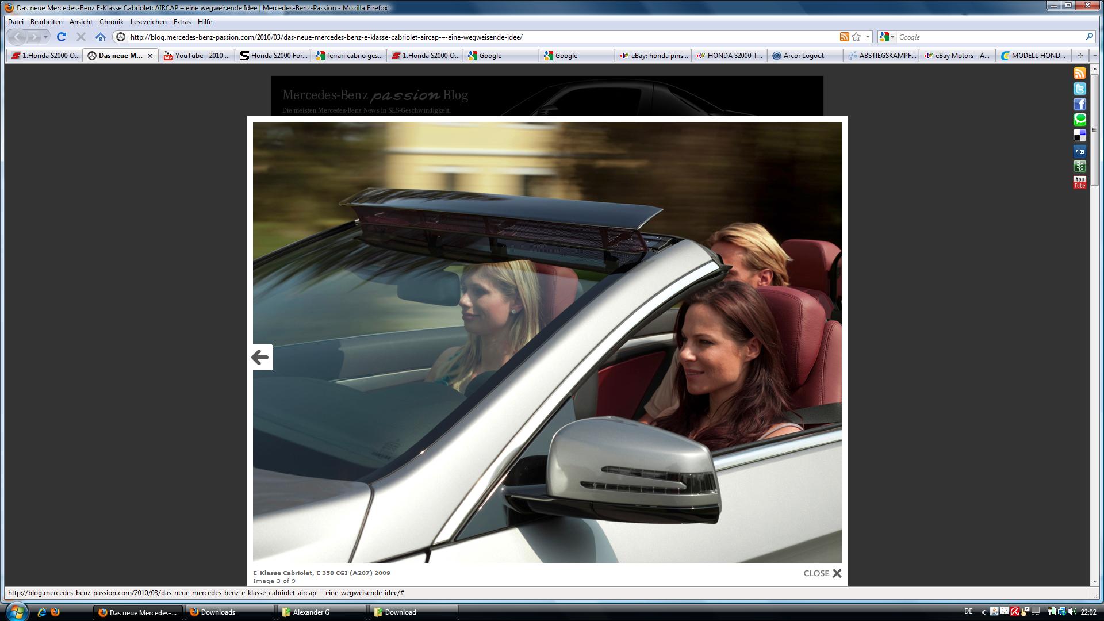The height and width of the screenshot is (621, 1104).
Task: Open the search engine selector dropdown
Action: tap(887, 37)
